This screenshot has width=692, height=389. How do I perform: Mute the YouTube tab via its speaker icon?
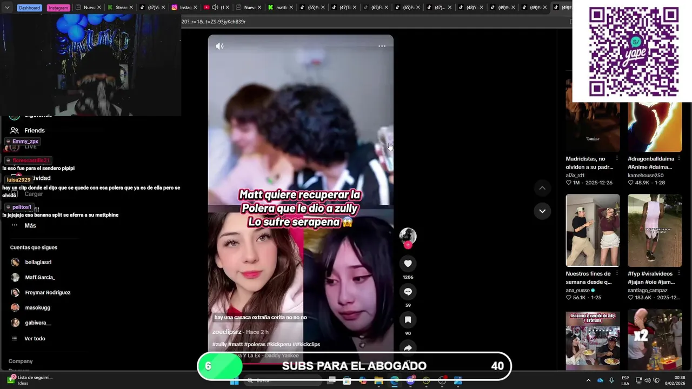tap(215, 8)
